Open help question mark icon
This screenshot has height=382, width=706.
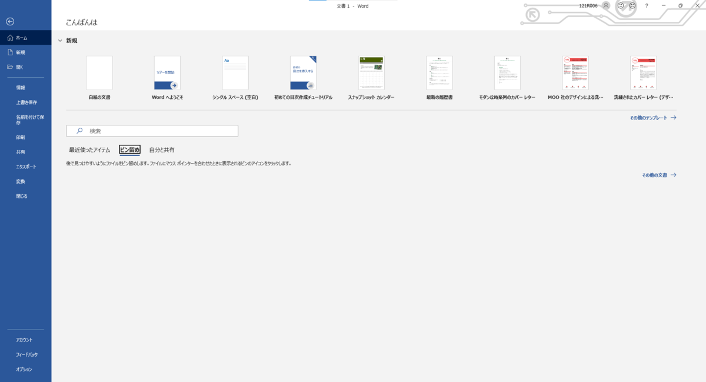click(647, 5)
